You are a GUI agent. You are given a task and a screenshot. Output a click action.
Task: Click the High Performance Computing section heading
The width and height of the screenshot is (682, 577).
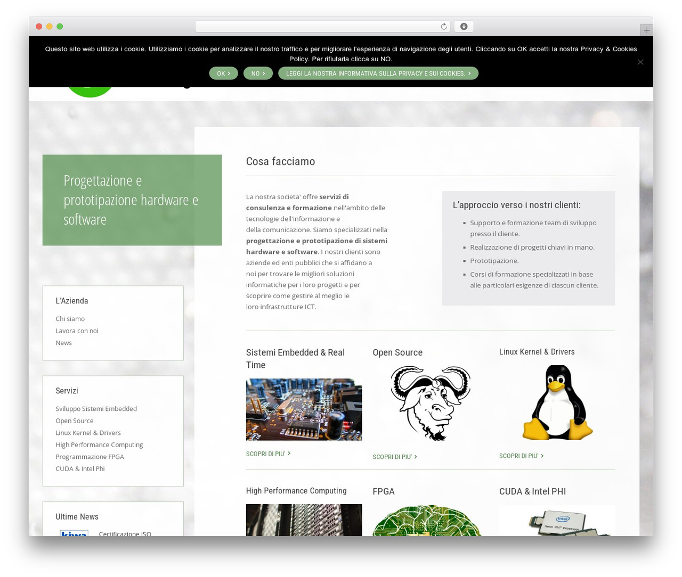tap(296, 491)
